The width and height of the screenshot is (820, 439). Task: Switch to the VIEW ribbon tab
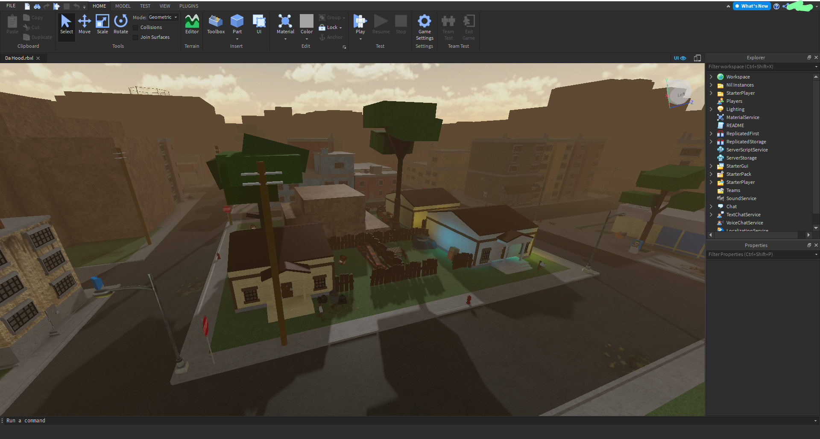click(165, 6)
